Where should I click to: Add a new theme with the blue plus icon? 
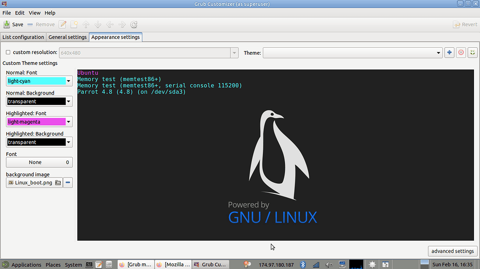point(449,52)
